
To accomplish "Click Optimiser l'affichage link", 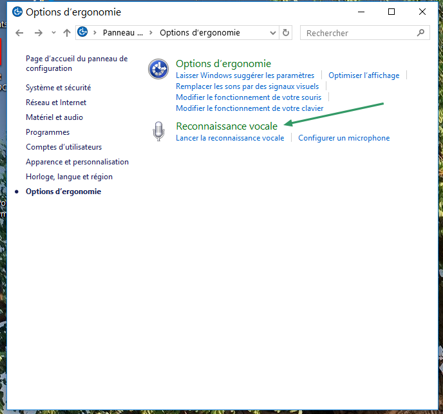I will pyautogui.click(x=364, y=75).
